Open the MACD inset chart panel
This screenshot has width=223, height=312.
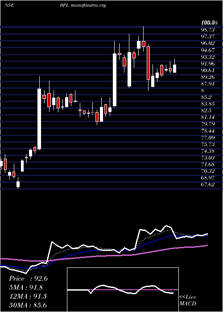point(123,290)
